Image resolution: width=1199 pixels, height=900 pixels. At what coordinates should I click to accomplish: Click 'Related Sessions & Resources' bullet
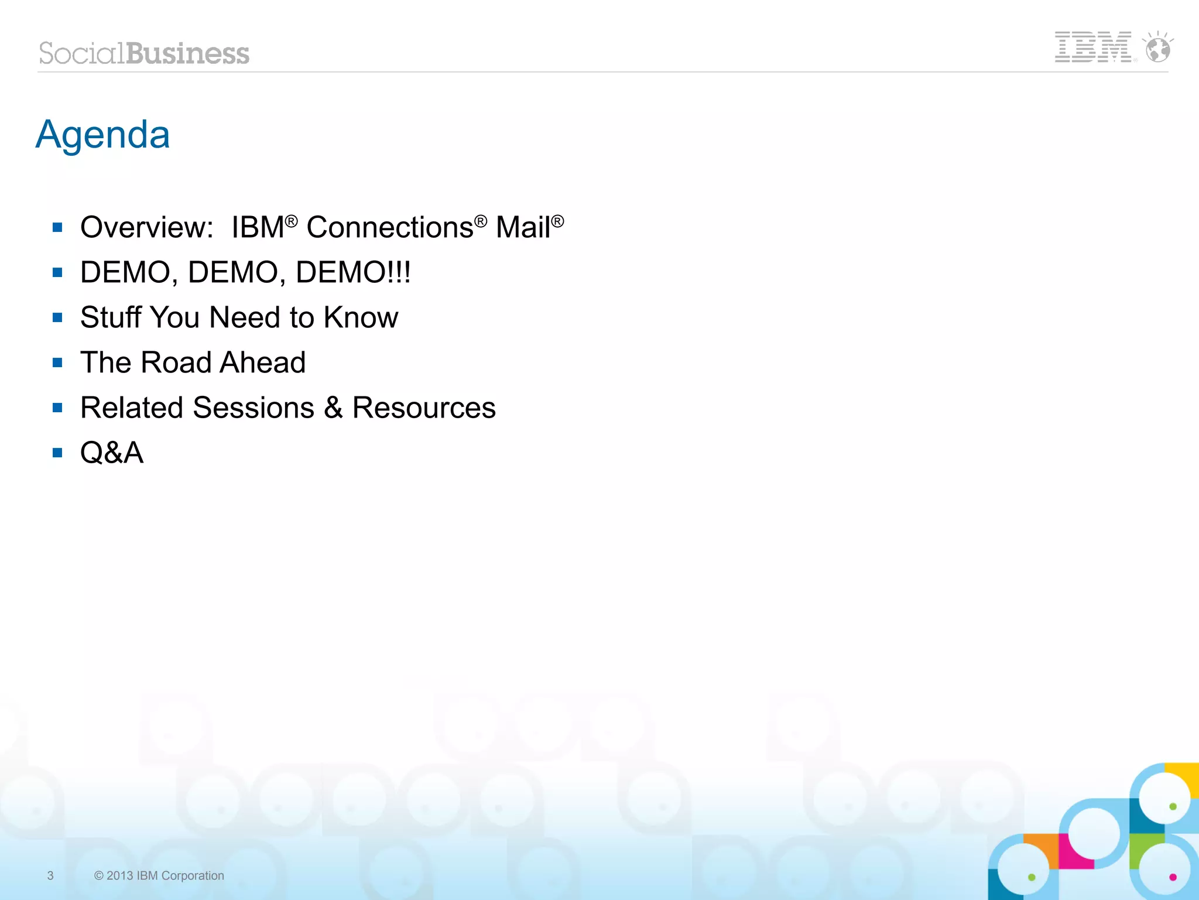click(288, 408)
